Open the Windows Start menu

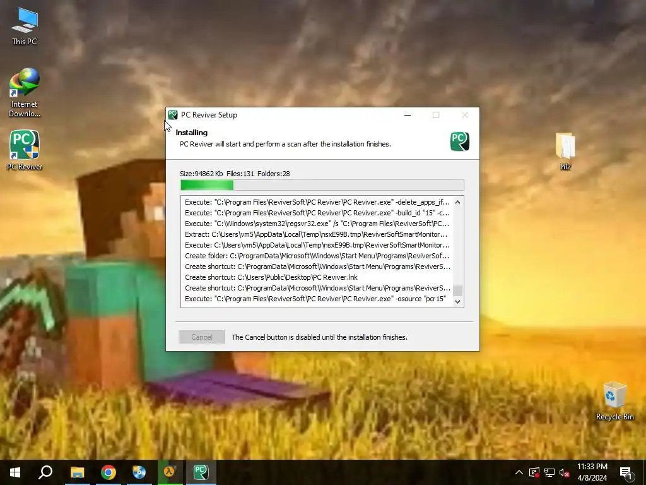pyautogui.click(x=15, y=472)
